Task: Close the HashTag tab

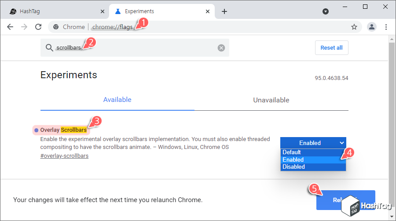Action: pyautogui.click(x=102, y=11)
